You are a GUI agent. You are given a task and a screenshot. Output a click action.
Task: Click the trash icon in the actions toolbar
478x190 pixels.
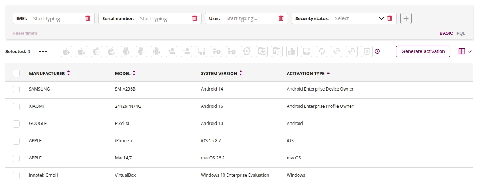pyautogui.click(x=367, y=51)
